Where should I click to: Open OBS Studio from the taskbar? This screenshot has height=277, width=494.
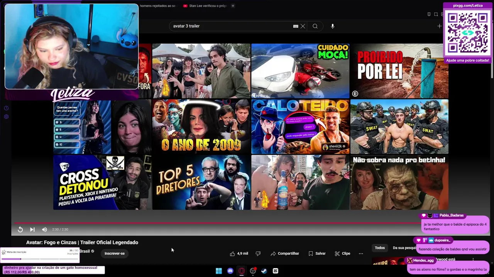coord(253,271)
